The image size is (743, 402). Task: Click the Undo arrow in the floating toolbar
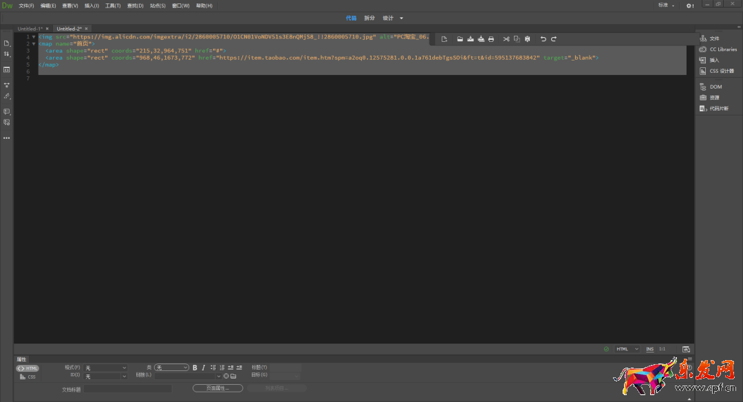coord(543,39)
